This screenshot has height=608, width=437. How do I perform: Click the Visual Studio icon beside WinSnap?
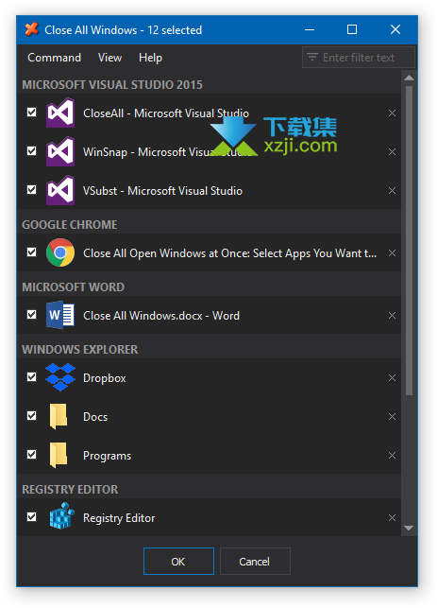(60, 151)
